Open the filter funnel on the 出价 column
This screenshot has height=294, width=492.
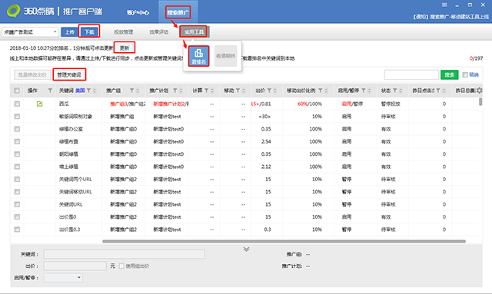click(269, 91)
